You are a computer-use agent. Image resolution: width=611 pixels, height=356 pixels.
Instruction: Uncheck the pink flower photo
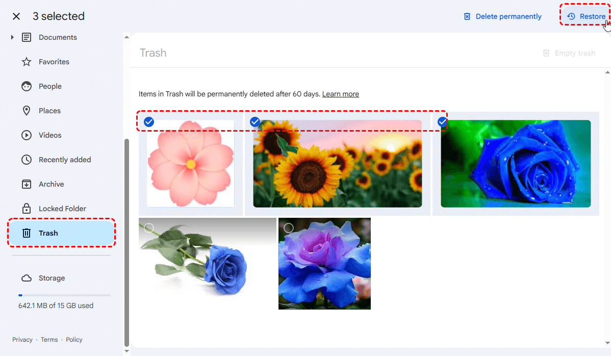tap(149, 122)
